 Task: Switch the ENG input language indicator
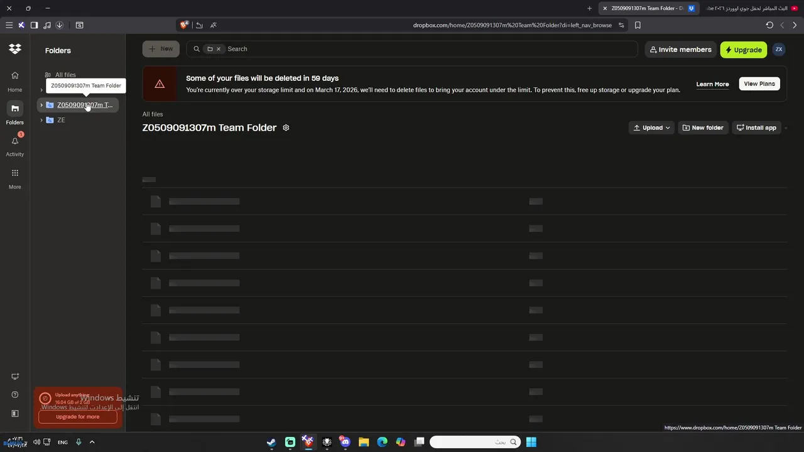[63, 443]
